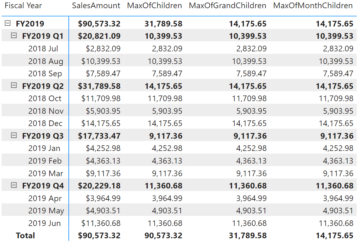Sort by the SalesAmount column header
The width and height of the screenshot is (359, 243).
(96, 6)
